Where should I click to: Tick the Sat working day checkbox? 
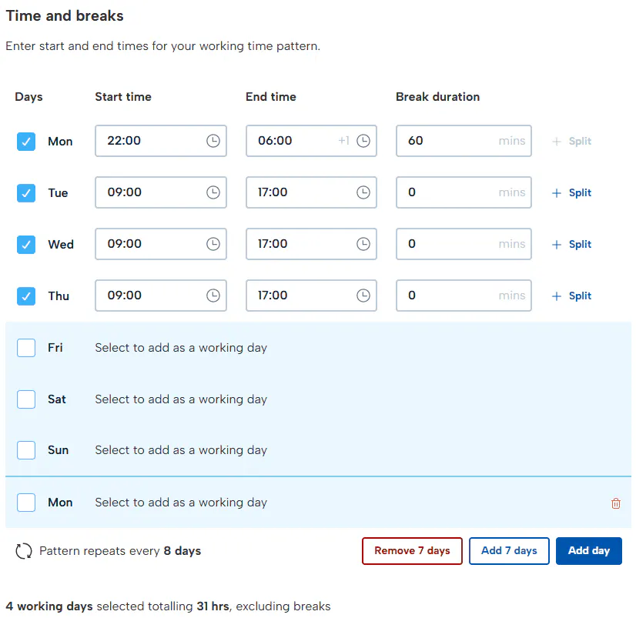click(x=26, y=399)
